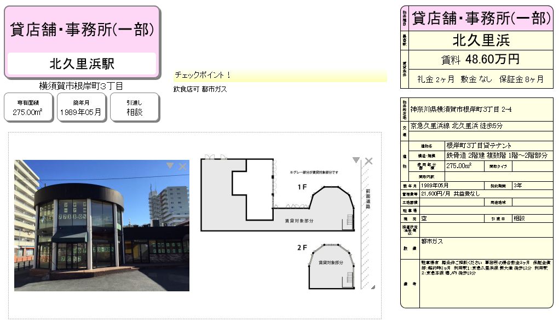Click the 1989年05月 cell in the details table
The width and height of the screenshot is (559, 328).
pyautogui.click(x=452, y=186)
